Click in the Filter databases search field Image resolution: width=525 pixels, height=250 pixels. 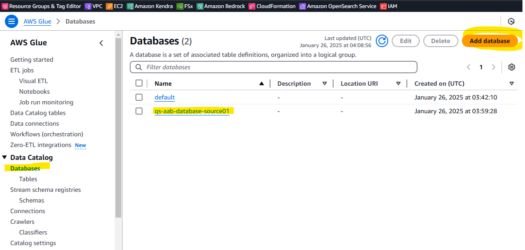coord(274,67)
